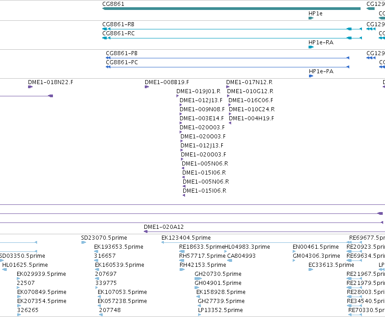Click EST EK207354.5prime

[42, 301]
